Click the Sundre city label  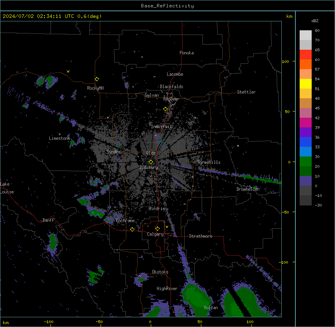tap(113, 152)
